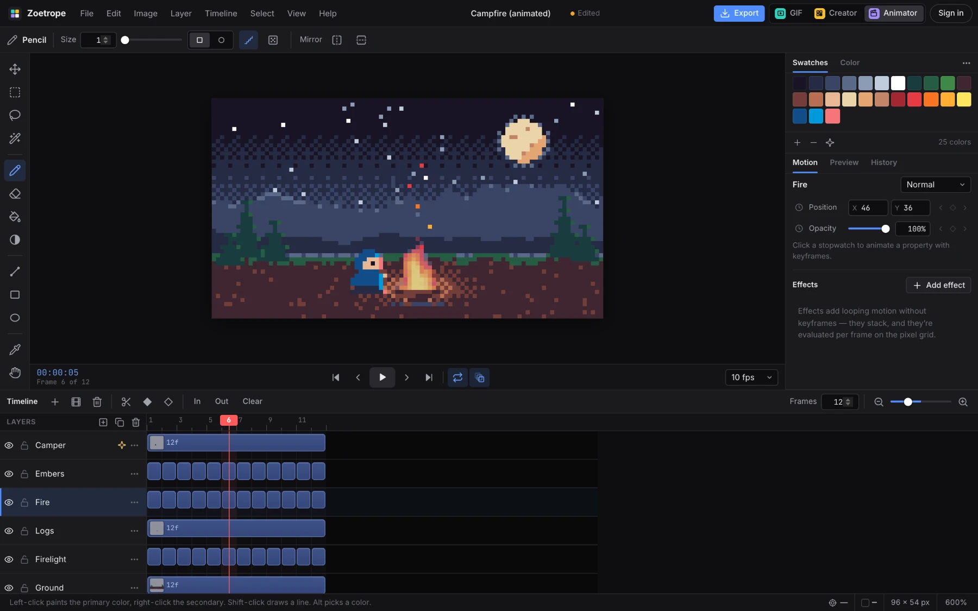Viewport: 978px width, 611px height.
Task: Select the Eraser tool
Action: 15,194
